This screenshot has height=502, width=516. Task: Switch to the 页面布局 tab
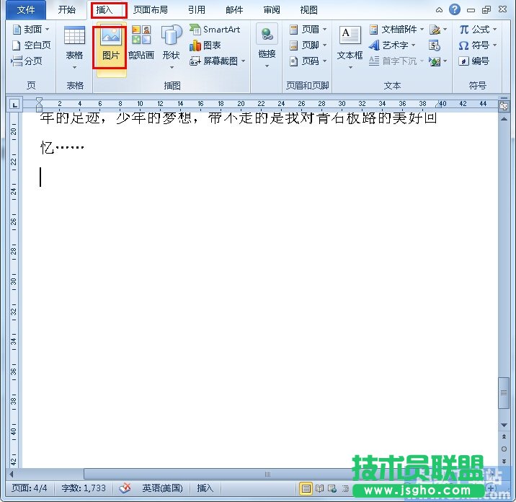pos(151,10)
